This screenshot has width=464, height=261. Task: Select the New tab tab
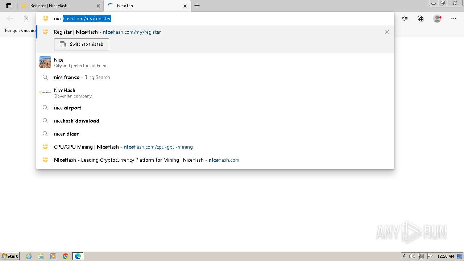pos(147,6)
